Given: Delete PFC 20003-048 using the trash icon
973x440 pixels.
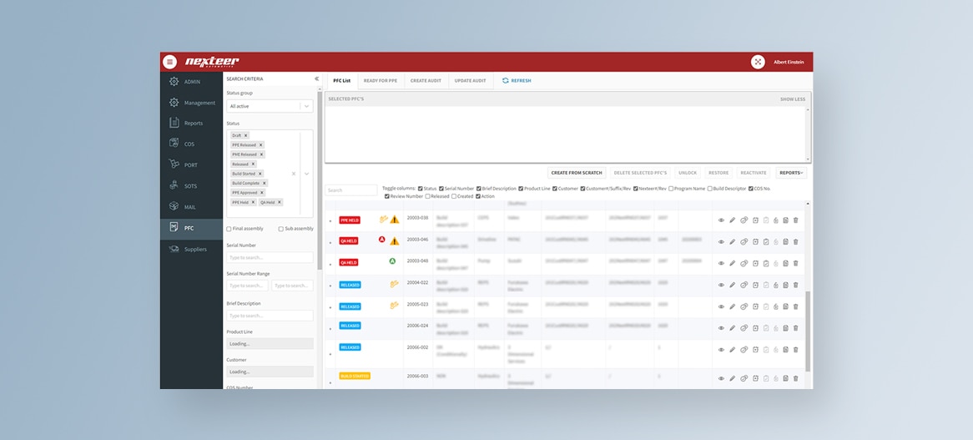Looking at the screenshot, I should click(x=796, y=263).
